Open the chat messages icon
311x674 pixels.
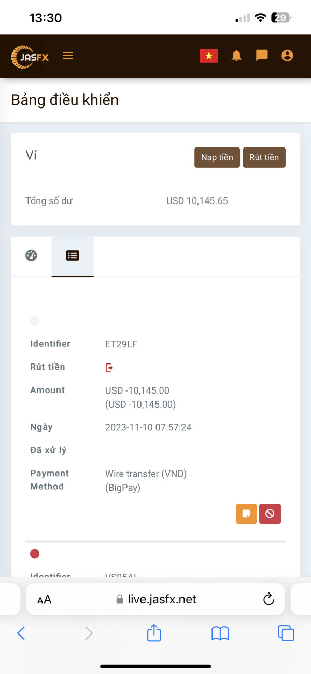[262, 56]
